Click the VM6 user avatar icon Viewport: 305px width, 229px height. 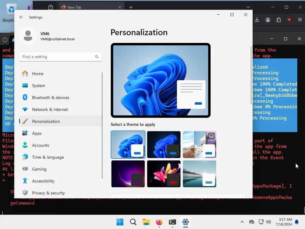coord(28,36)
